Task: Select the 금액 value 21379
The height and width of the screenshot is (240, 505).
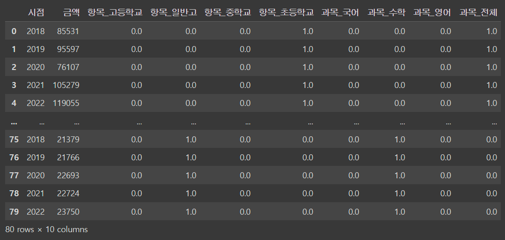Action: pos(68,140)
